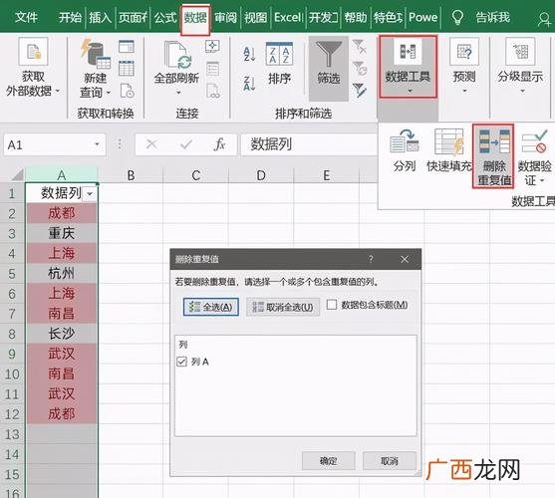The height and width of the screenshot is (498, 555).
Task: Expand the Data Validation dropdown arrow
Action: click(x=542, y=180)
